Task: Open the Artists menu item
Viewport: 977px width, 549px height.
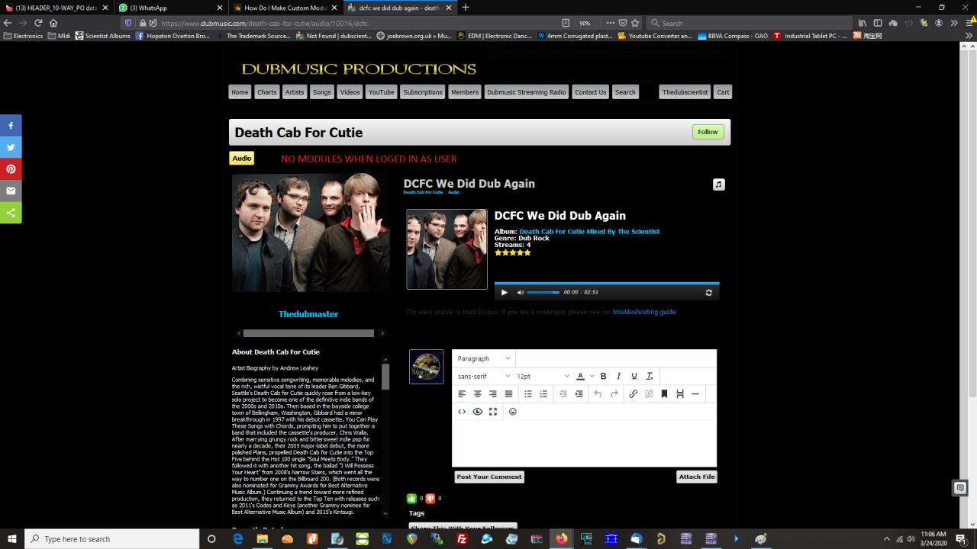Action: pos(295,92)
